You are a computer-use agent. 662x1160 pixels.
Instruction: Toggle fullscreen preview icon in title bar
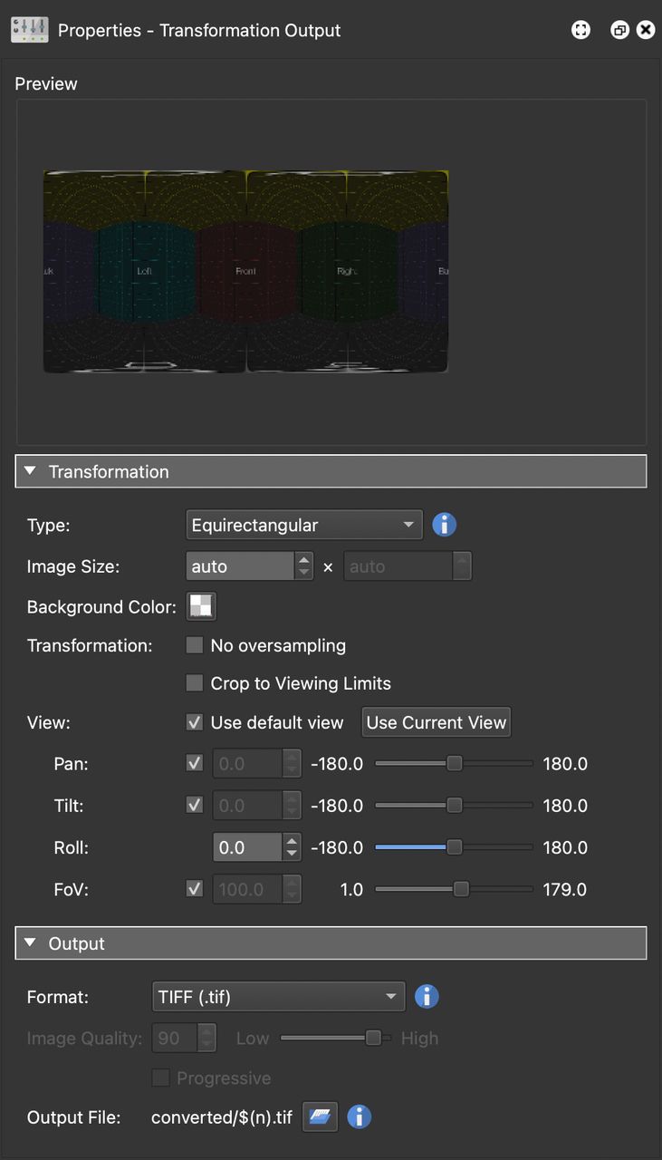[x=580, y=29]
